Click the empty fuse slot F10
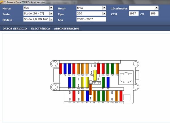The width and height of the screenshot is (170, 123). click(112, 96)
